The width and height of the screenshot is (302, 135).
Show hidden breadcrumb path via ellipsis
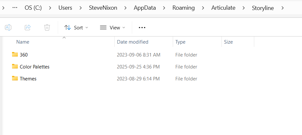tap(15, 8)
